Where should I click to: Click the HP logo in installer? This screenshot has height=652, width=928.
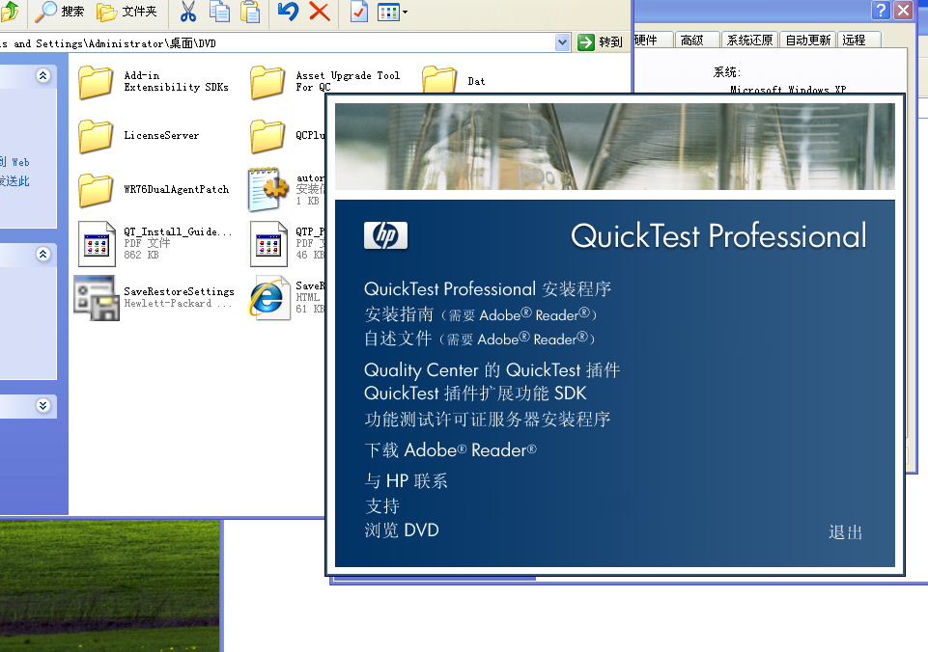[x=386, y=235]
